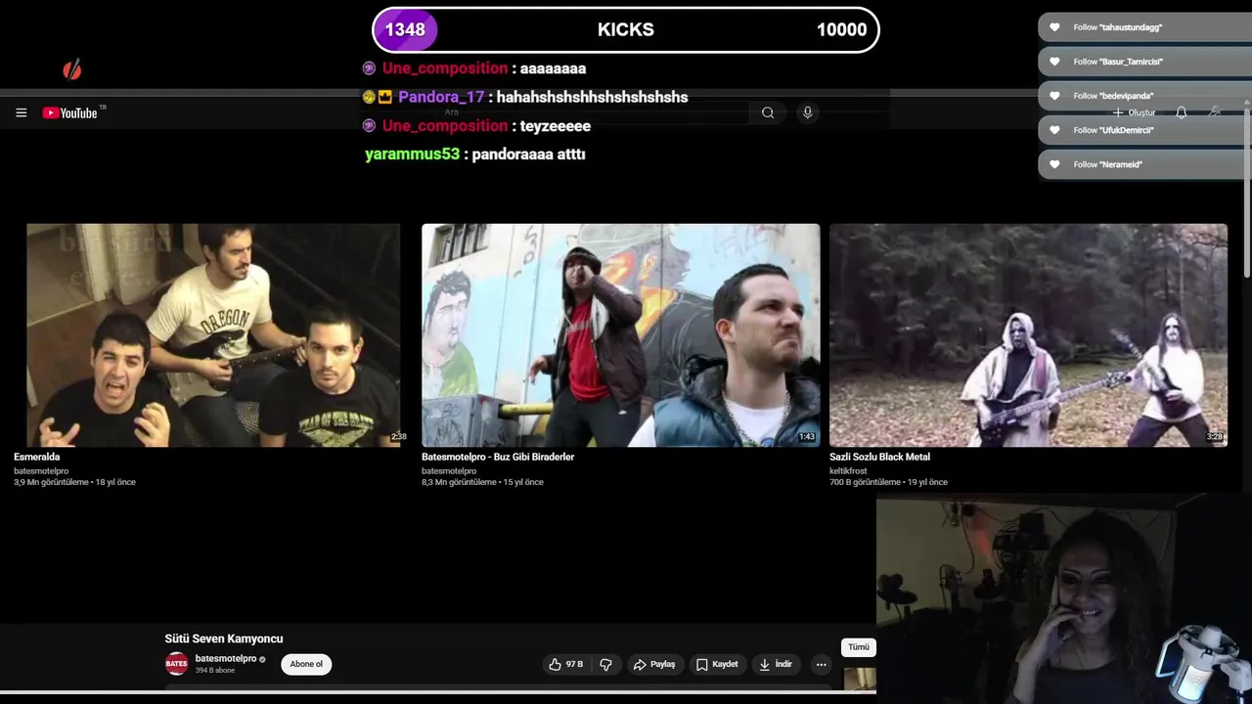Click the Follow Basur_Tamircisi notification
The height and width of the screenshot is (704, 1252).
pyautogui.click(x=1142, y=62)
